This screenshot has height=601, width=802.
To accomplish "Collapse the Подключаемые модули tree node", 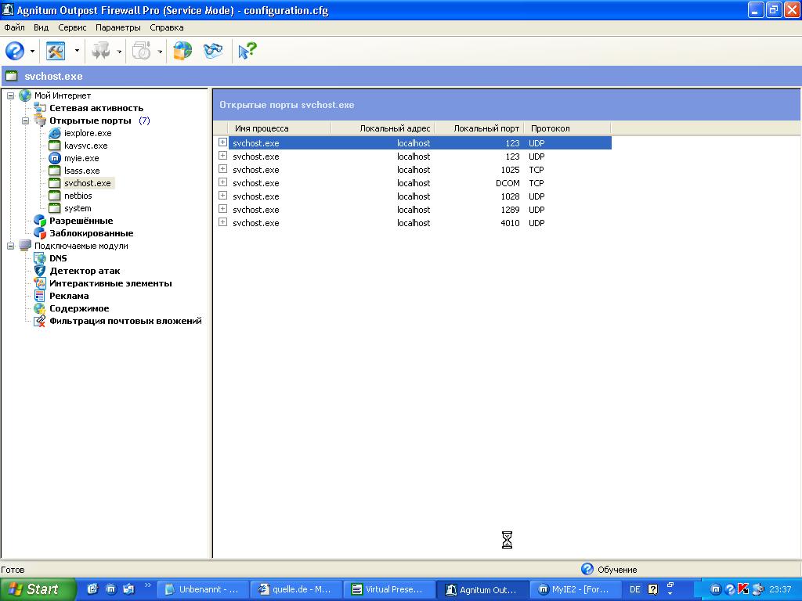I will [x=10, y=246].
